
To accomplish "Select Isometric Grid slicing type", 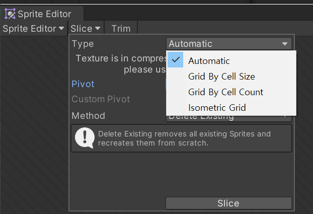I will click(217, 108).
